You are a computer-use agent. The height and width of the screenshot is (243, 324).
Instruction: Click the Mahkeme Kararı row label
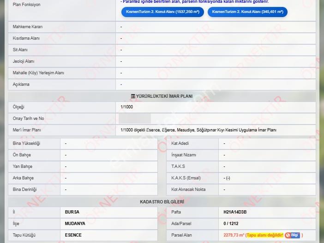28,27
